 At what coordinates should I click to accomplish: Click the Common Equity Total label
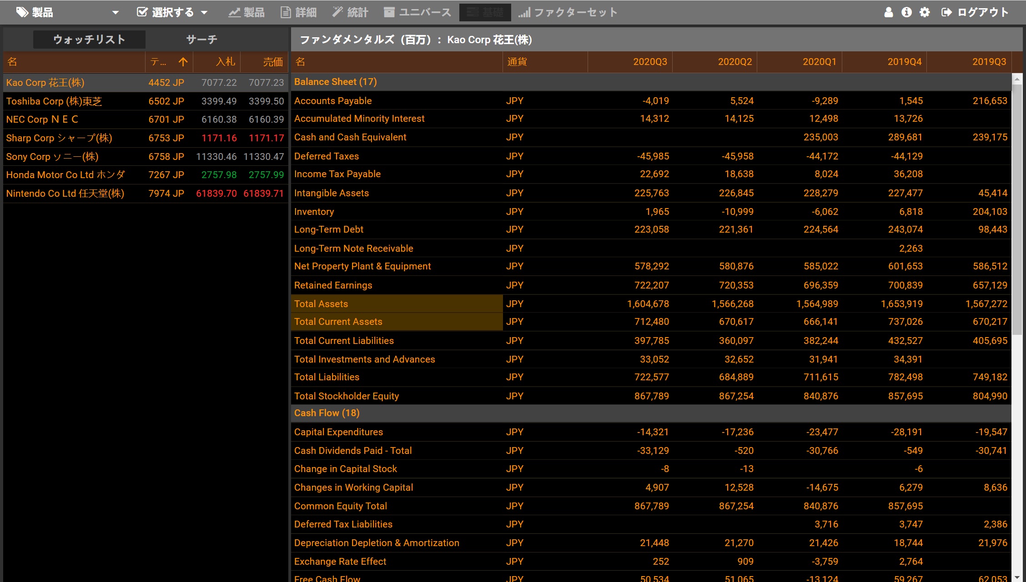[x=340, y=506]
